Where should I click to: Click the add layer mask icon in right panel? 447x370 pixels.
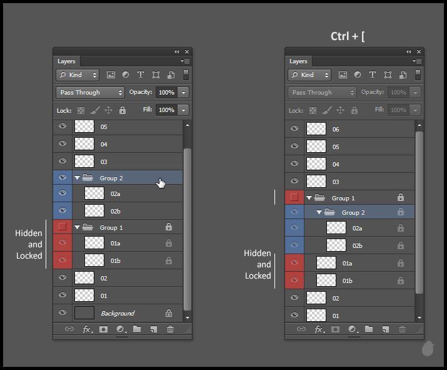335,329
